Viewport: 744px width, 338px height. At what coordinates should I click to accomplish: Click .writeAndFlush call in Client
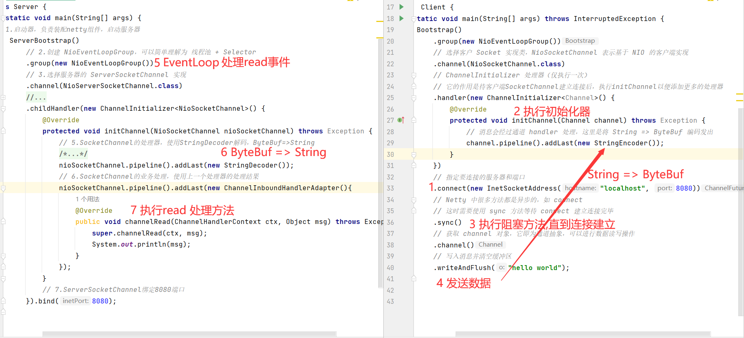click(x=464, y=268)
